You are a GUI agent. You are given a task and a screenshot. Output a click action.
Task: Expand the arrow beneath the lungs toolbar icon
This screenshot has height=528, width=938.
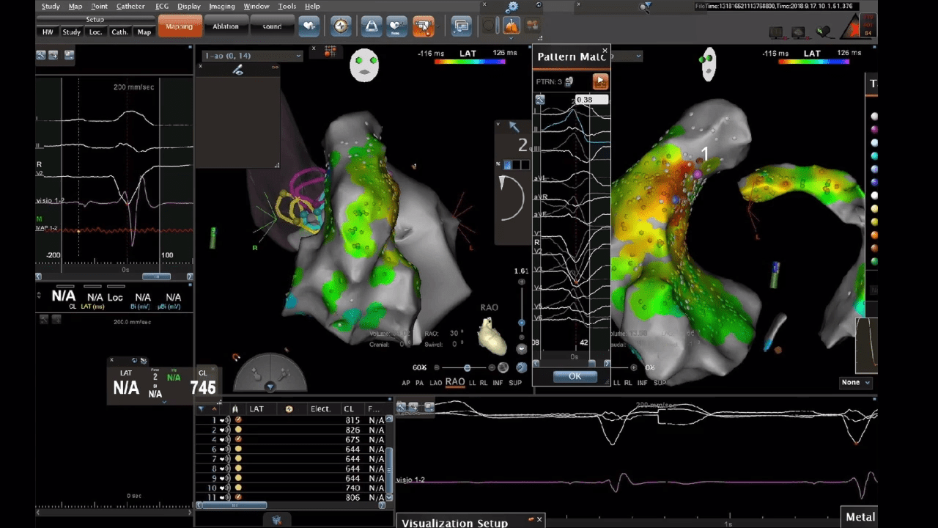pyautogui.click(x=511, y=37)
